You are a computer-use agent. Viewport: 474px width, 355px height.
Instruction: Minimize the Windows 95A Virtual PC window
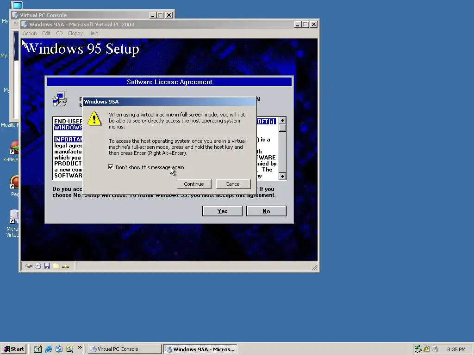(x=298, y=24)
